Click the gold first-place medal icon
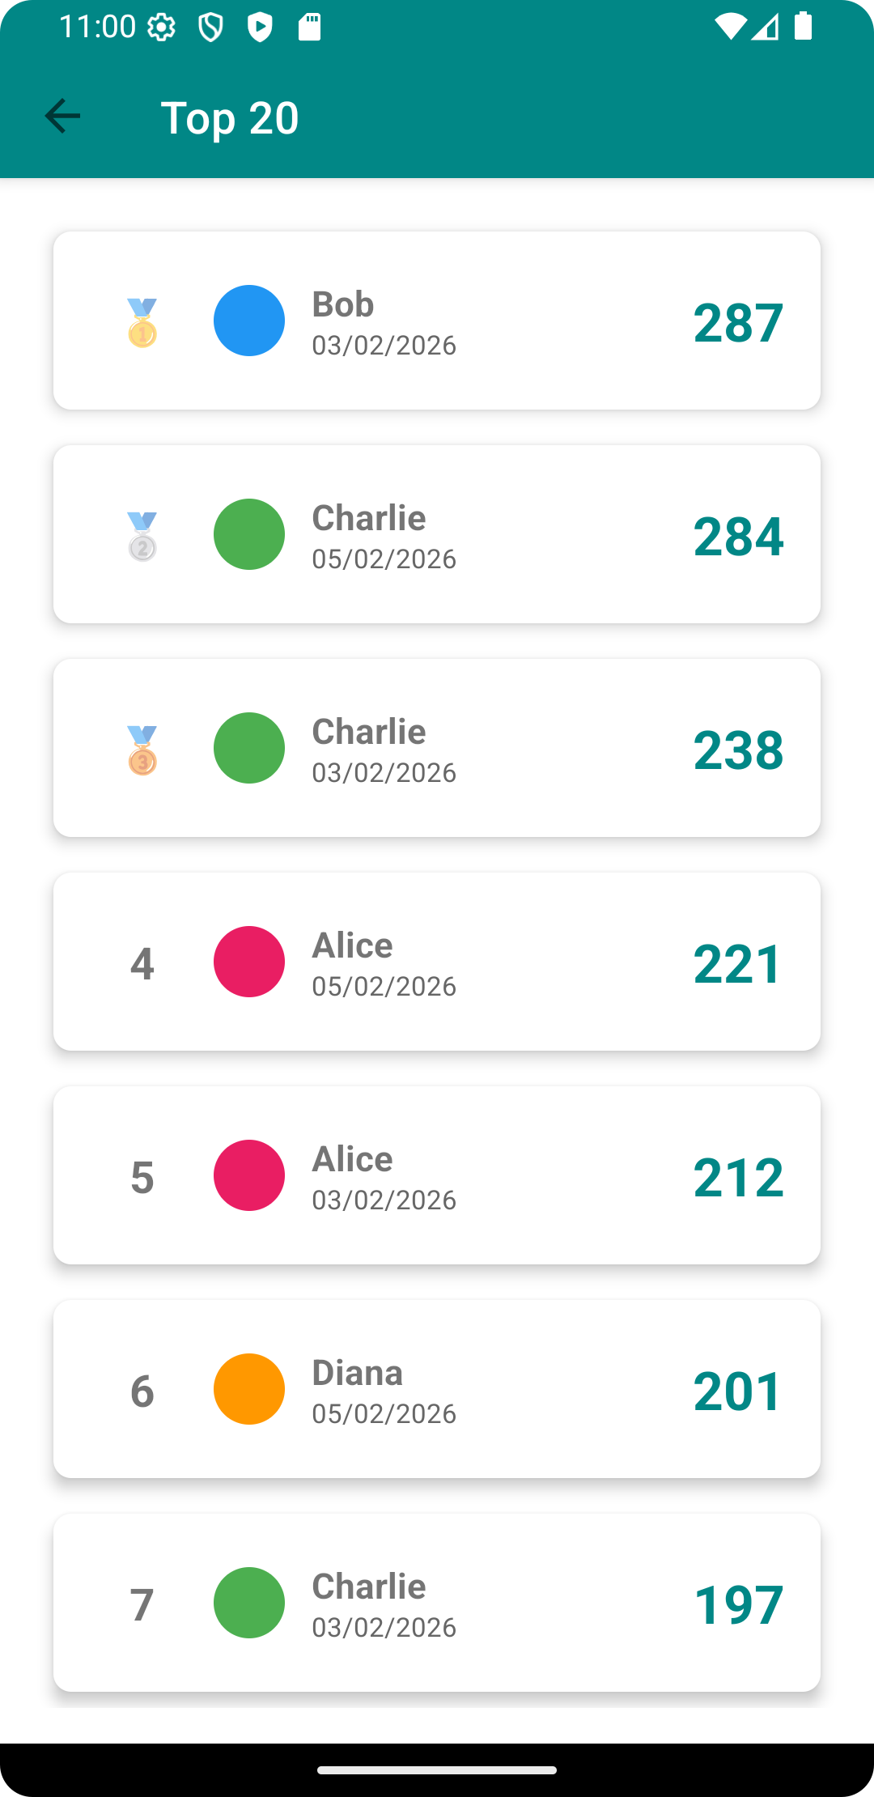The image size is (874, 1797). [x=142, y=322]
